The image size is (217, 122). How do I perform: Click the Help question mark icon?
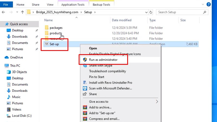pos(209,4)
